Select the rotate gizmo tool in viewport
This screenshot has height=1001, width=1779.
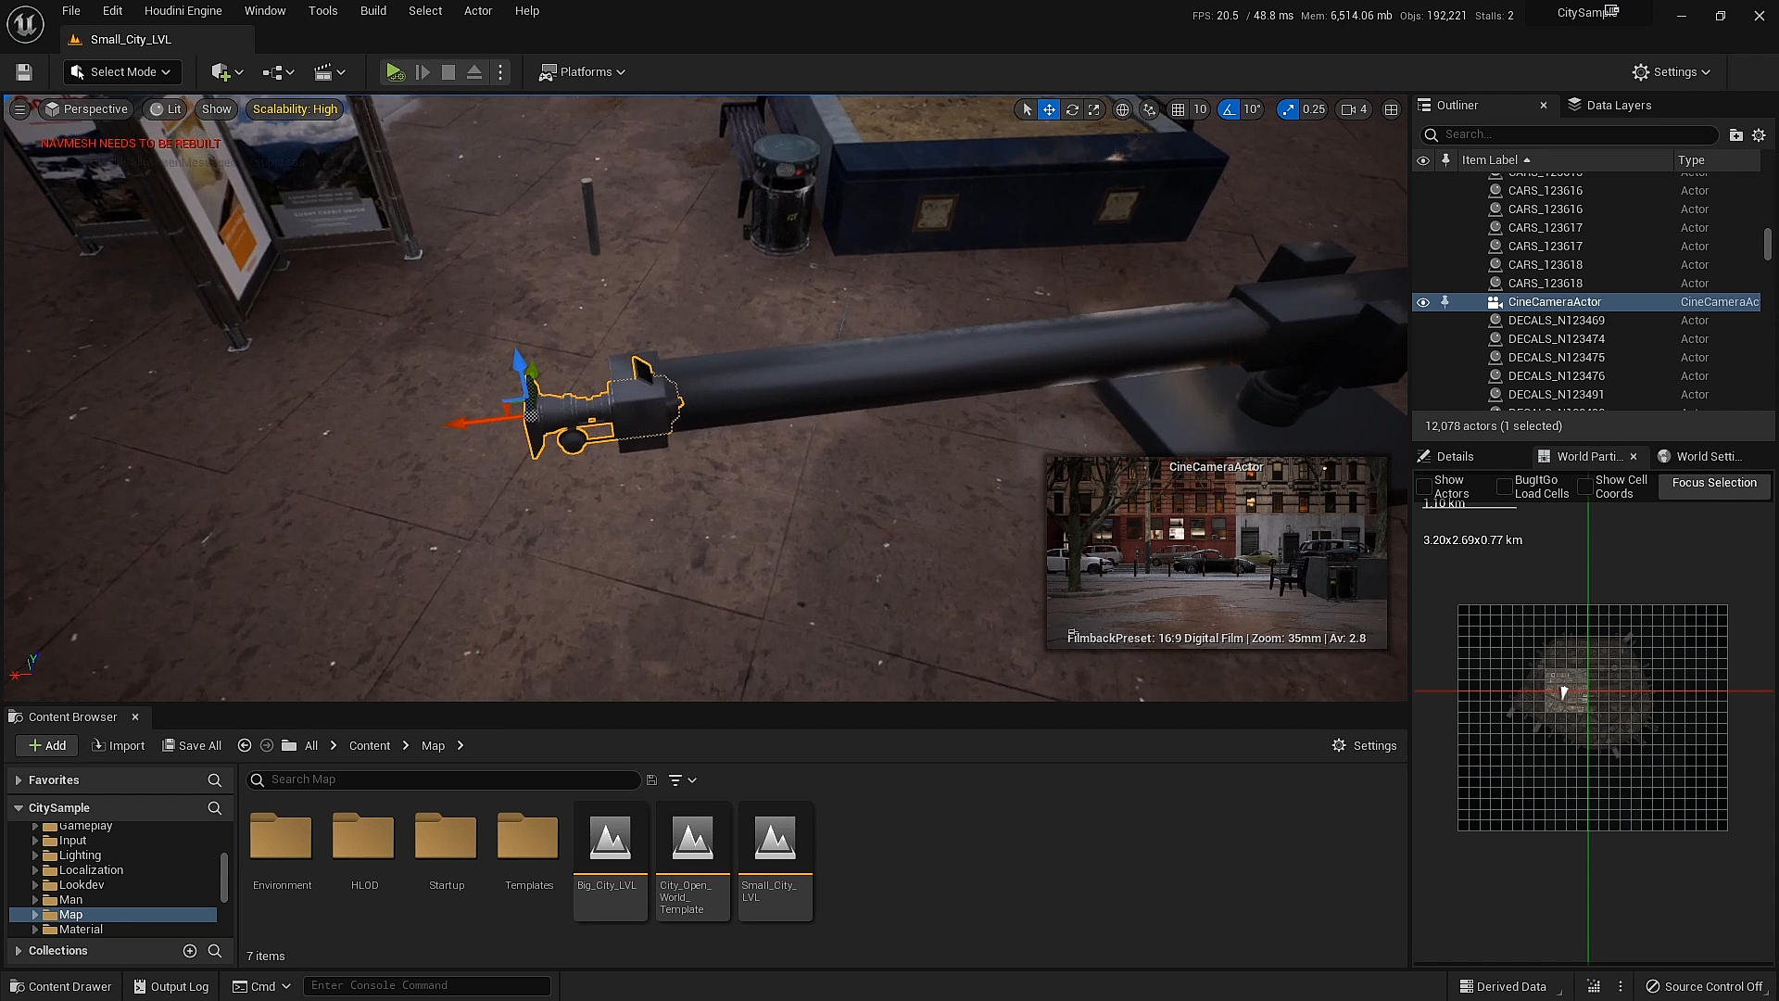click(1072, 109)
